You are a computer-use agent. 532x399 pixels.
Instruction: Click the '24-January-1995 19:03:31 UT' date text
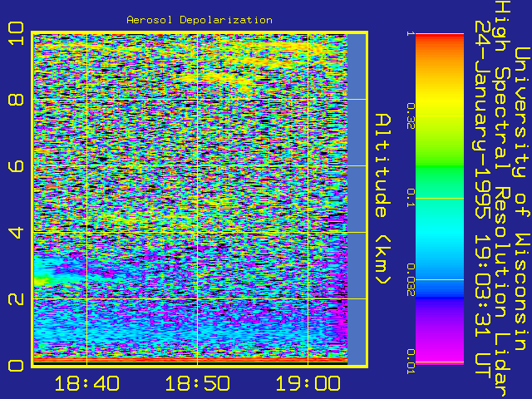point(482,199)
